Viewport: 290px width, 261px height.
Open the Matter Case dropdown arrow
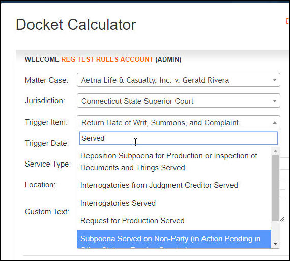click(275, 80)
